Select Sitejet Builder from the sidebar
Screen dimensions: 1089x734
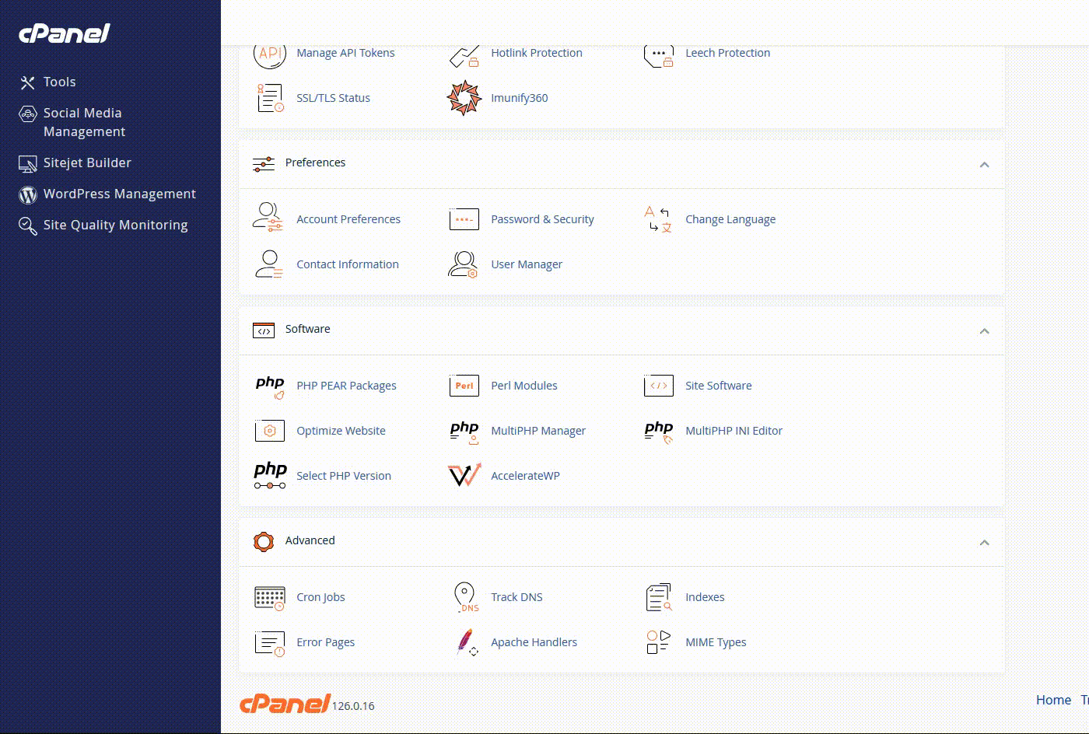[x=87, y=163]
